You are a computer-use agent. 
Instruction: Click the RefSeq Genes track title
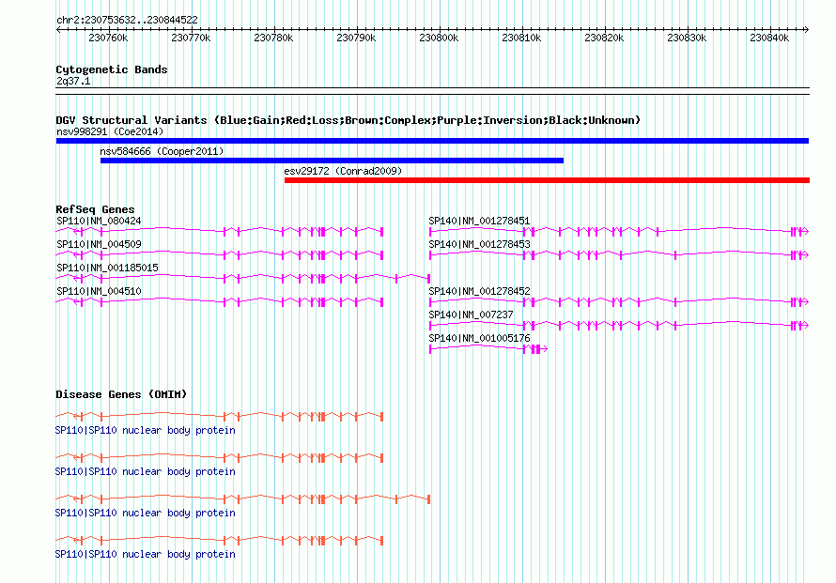pyautogui.click(x=95, y=209)
